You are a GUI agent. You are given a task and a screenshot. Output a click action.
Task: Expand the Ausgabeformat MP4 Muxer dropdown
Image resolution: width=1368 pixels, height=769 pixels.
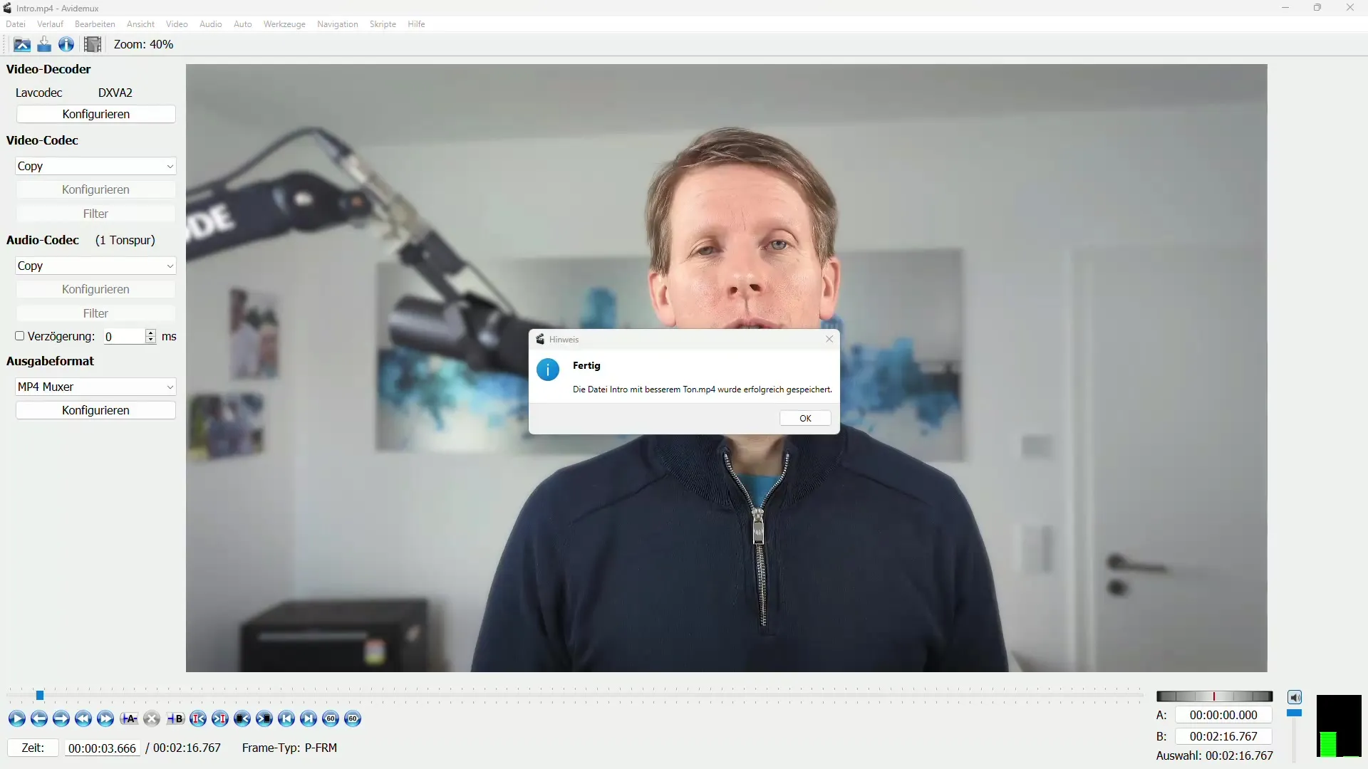pyautogui.click(x=169, y=386)
